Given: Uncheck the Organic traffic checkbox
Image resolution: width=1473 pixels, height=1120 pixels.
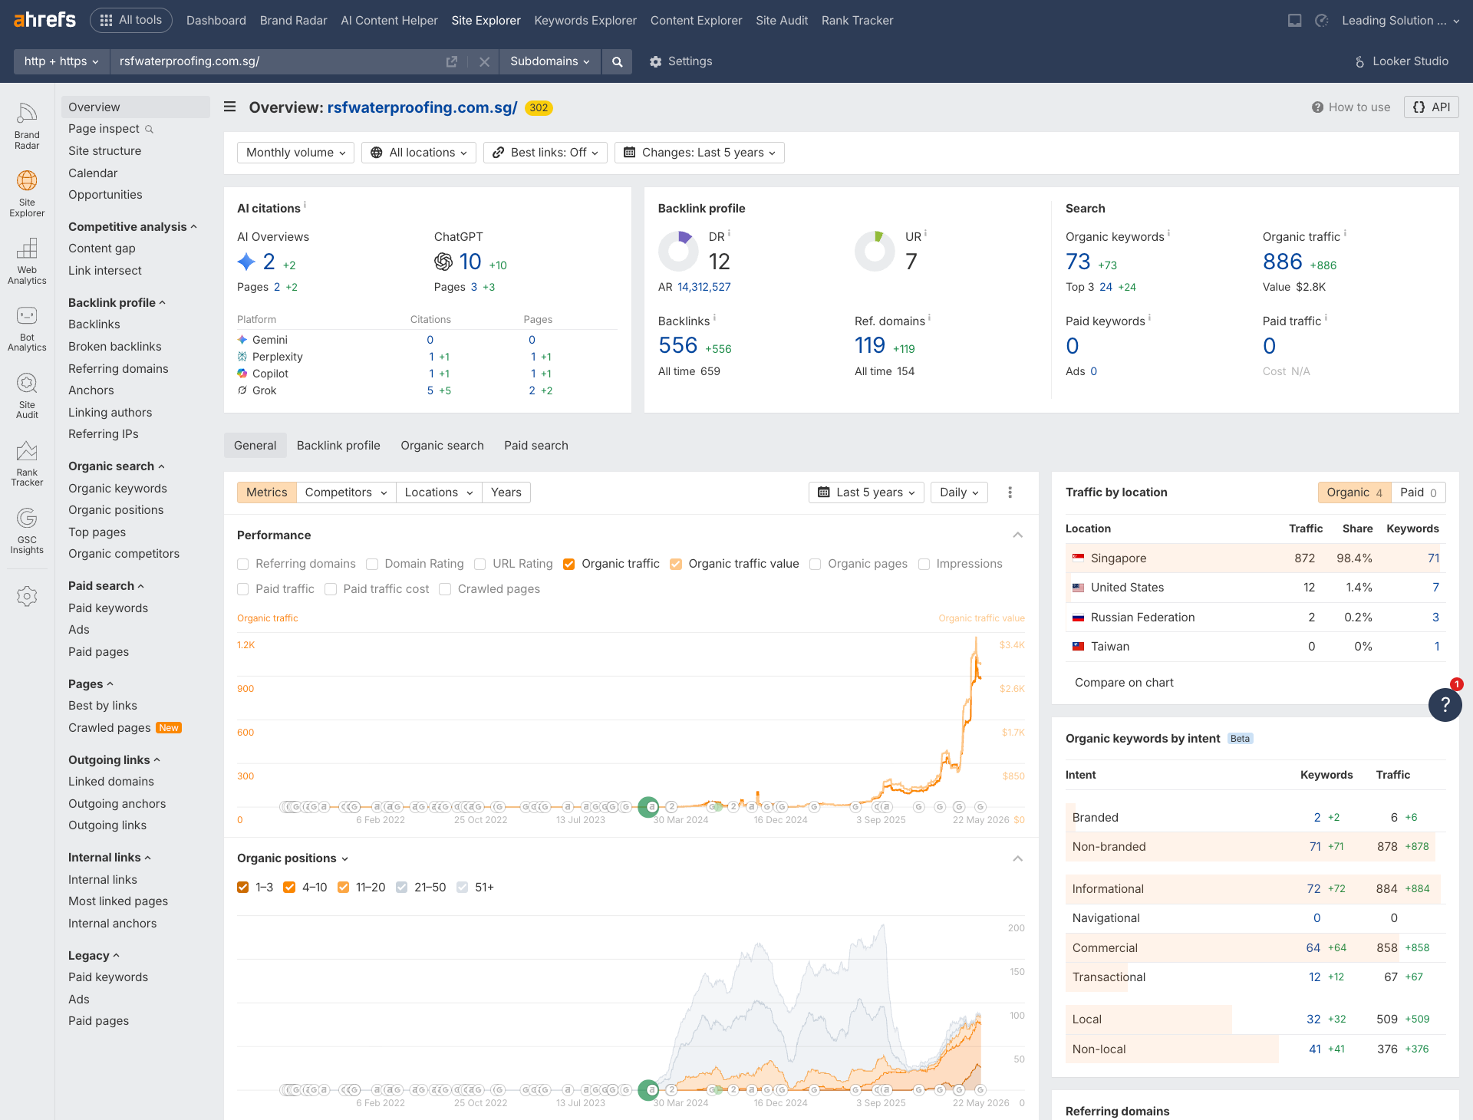Looking at the screenshot, I should pos(569,564).
